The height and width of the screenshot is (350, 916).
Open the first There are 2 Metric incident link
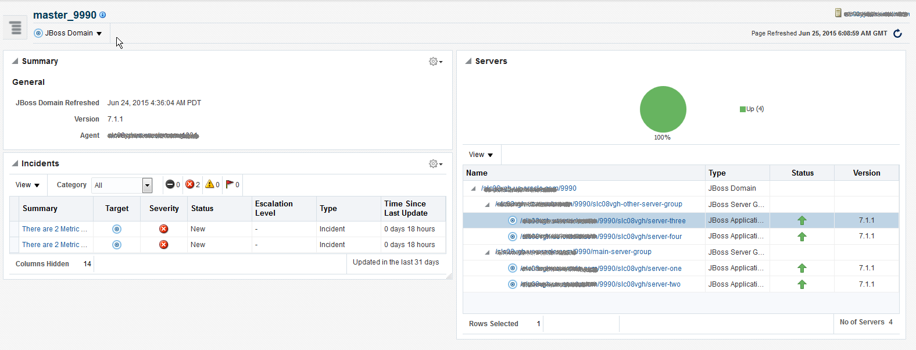tap(55, 229)
